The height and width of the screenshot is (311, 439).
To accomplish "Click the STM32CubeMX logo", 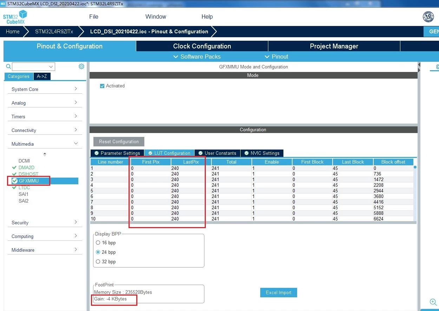I will coord(15,17).
